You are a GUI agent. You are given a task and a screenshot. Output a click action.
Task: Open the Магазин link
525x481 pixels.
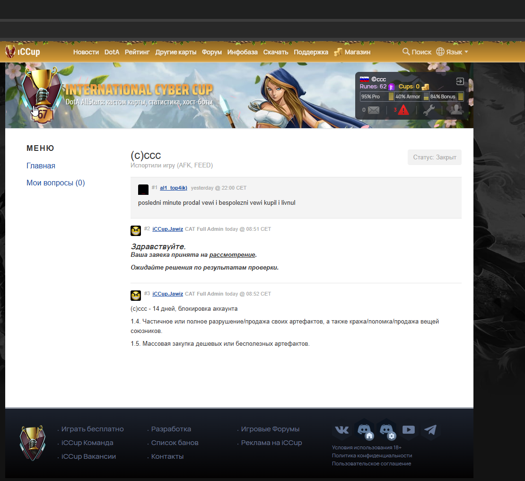coord(358,52)
